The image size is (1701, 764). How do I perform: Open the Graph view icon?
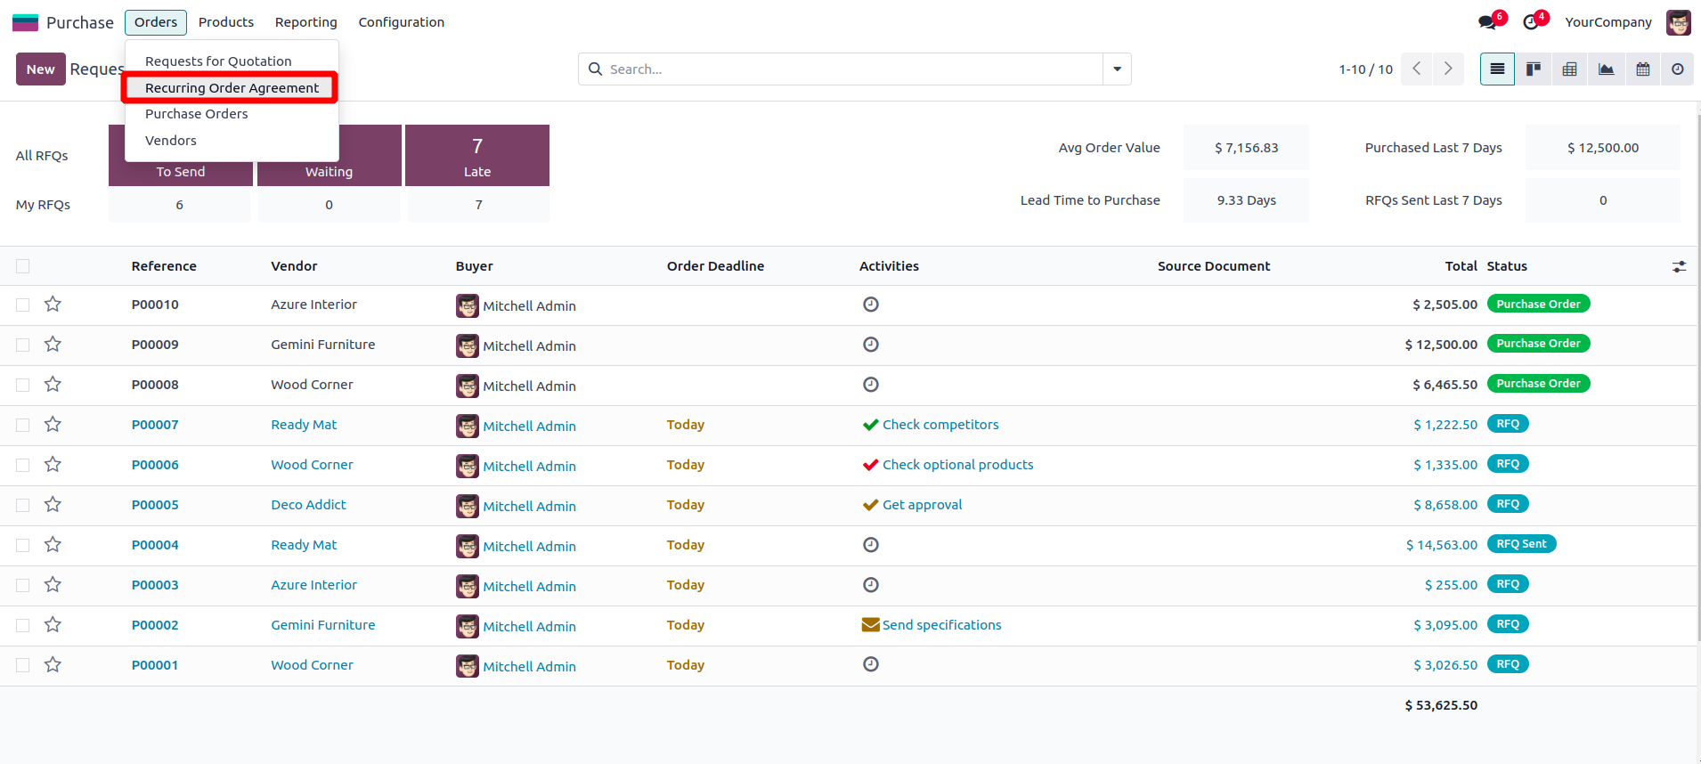tap(1606, 69)
